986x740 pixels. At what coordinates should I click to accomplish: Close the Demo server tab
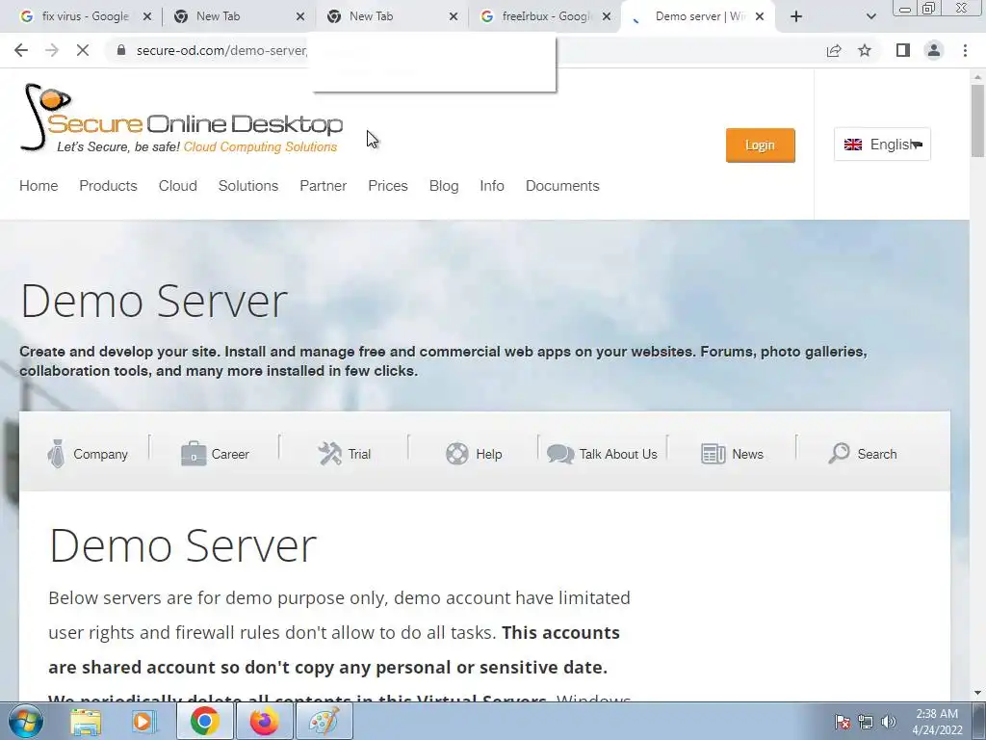(x=760, y=16)
